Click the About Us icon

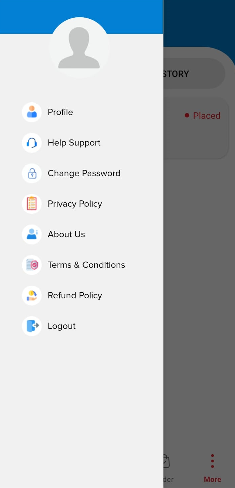[32, 234]
